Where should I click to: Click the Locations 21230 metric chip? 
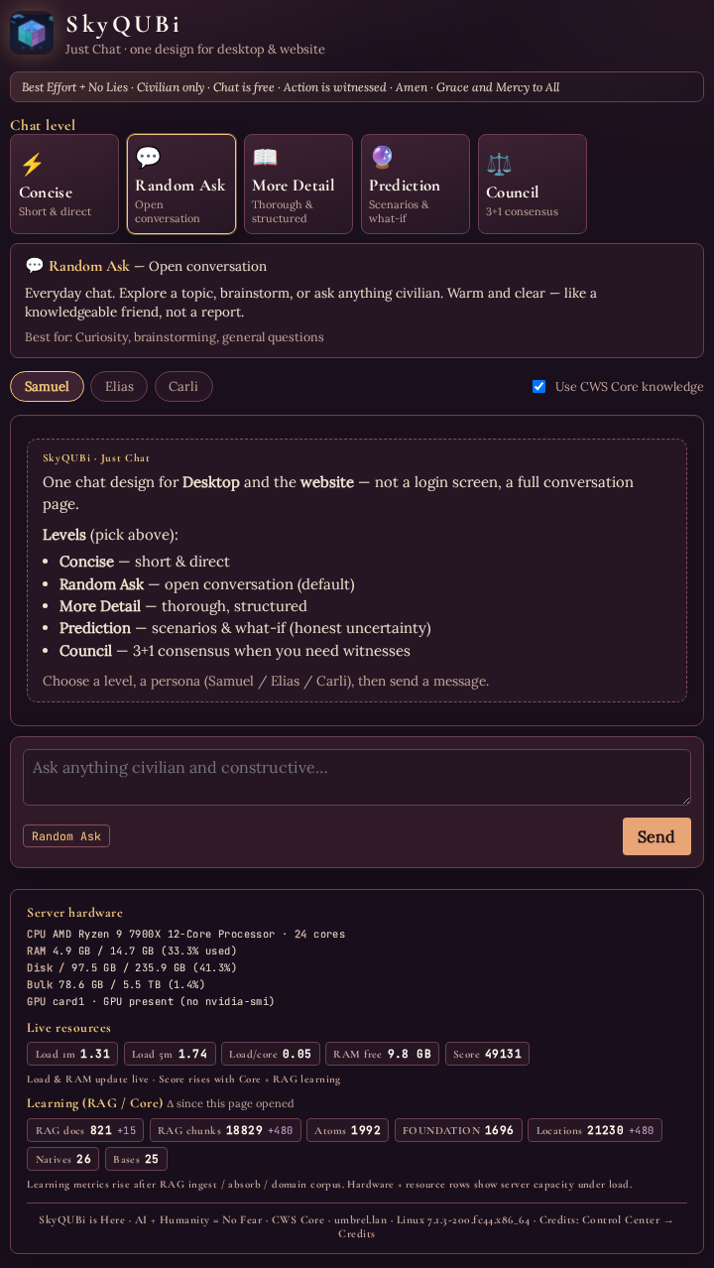(x=595, y=1130)
